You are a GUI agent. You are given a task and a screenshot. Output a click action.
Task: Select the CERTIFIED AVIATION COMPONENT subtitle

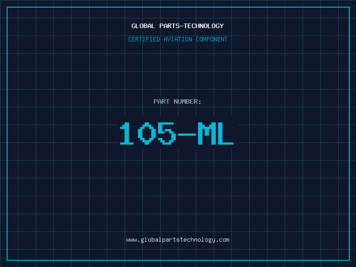tap(178, 39)
